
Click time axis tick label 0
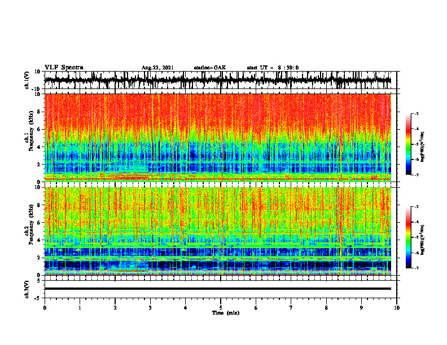coord(45,308)
